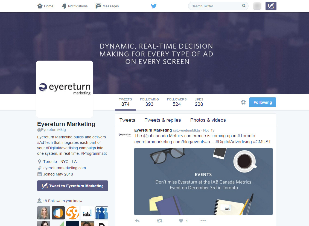
Task: Open the orange circle logo follower avatar
Action: (x=58, y=213)
